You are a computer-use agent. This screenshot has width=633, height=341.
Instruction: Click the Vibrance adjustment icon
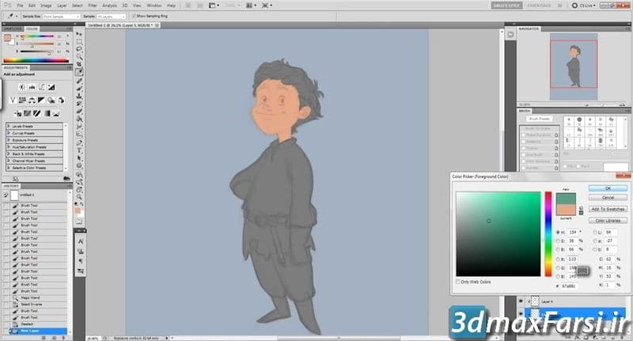click(x=12, y=100)
